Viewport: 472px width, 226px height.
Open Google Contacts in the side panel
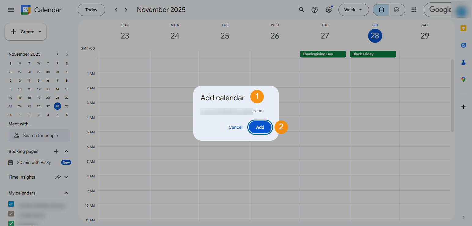tap(463, 62)
